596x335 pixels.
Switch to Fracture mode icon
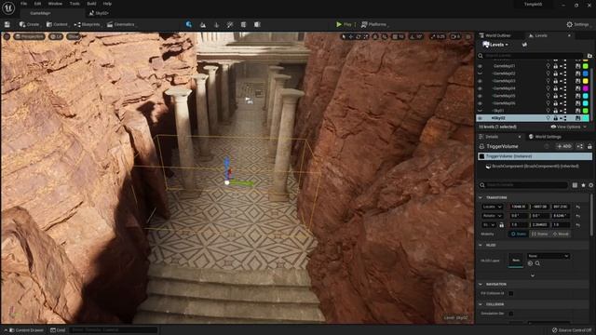(243, 25)
